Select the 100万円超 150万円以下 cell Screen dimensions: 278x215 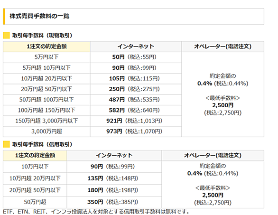[x=46, y=110]
